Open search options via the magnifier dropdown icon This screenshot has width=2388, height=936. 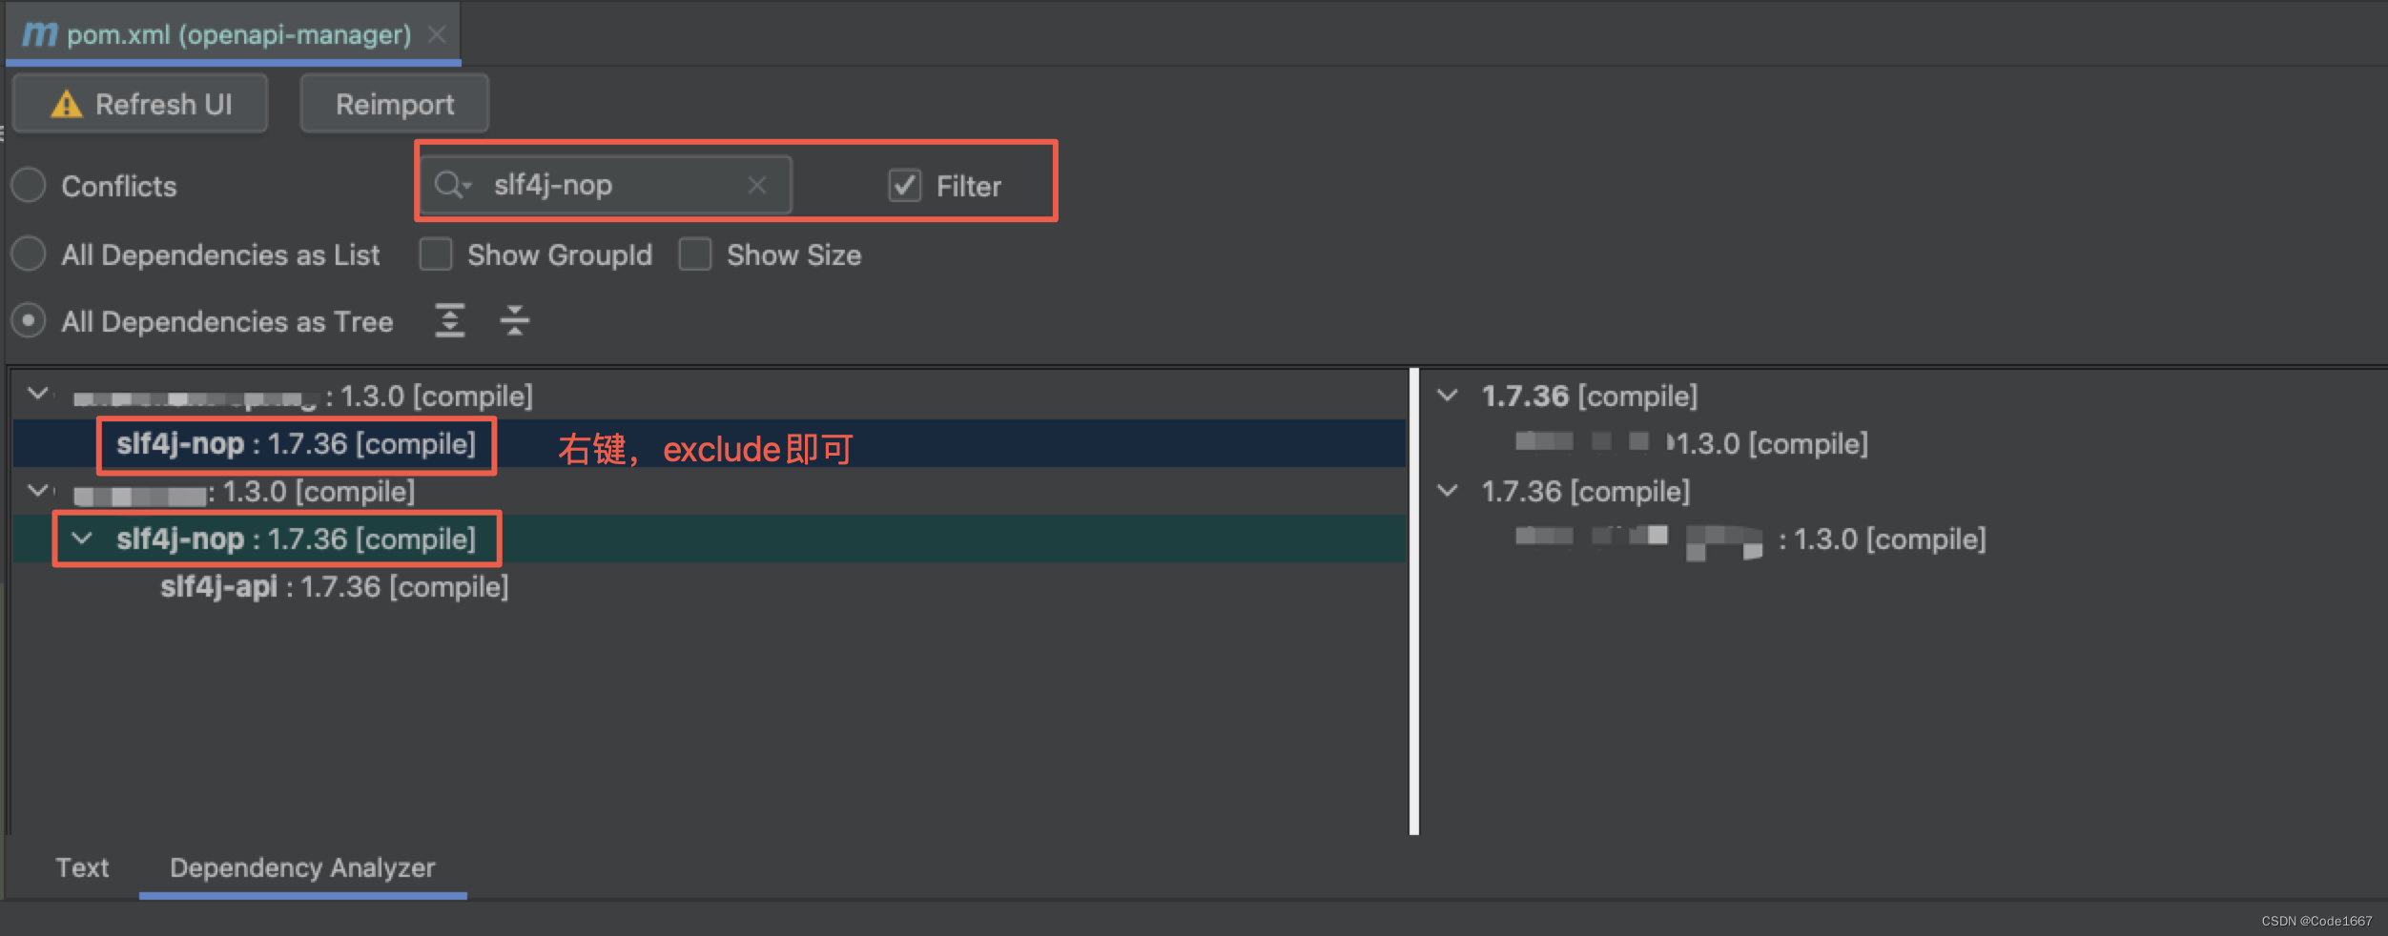(452, 185)
